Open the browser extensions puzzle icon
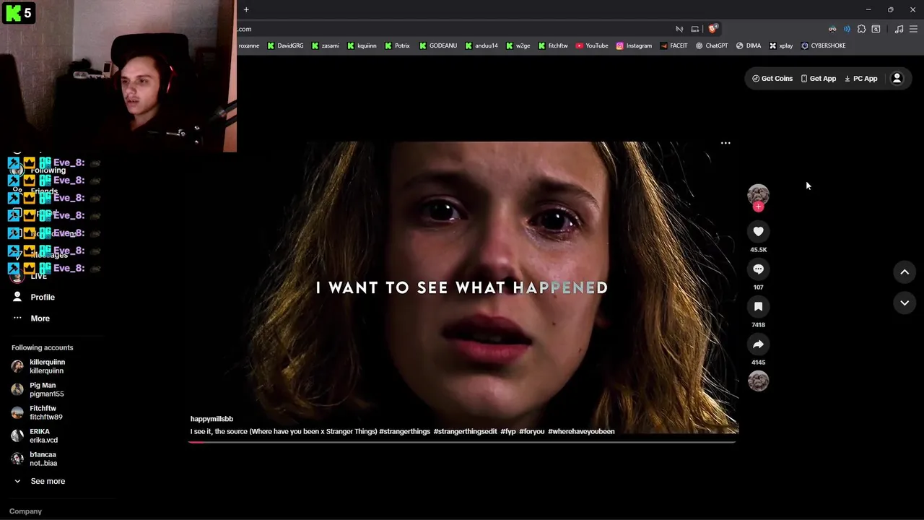The height and width of the screenshot is (520, 924). [861, 29]
